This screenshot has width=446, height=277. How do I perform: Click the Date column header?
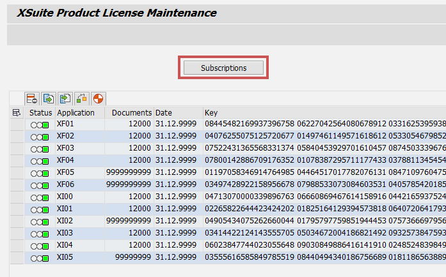pyautogui.click(x=164, y=113)
